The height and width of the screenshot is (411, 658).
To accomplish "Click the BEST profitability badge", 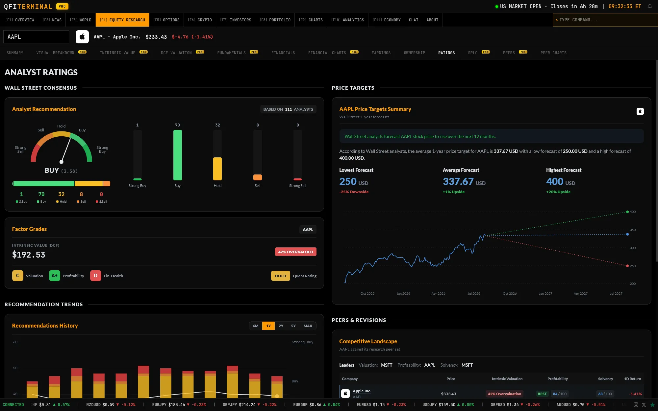I will pyautogui.click(x=542, y=394).
